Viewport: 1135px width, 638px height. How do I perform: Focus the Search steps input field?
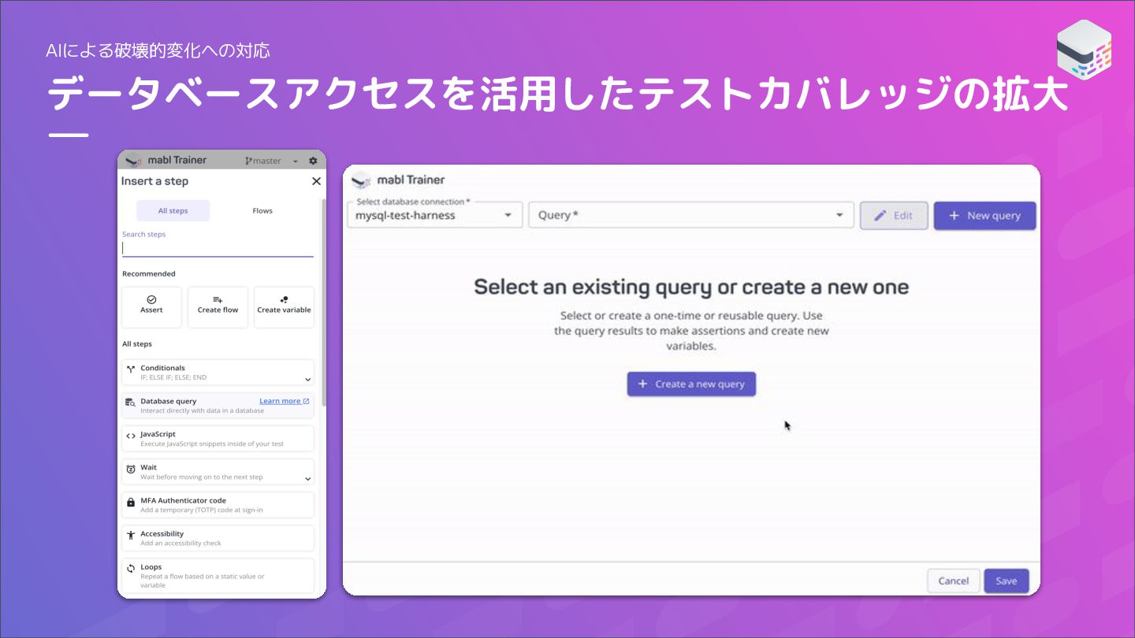tap(218, 248)
